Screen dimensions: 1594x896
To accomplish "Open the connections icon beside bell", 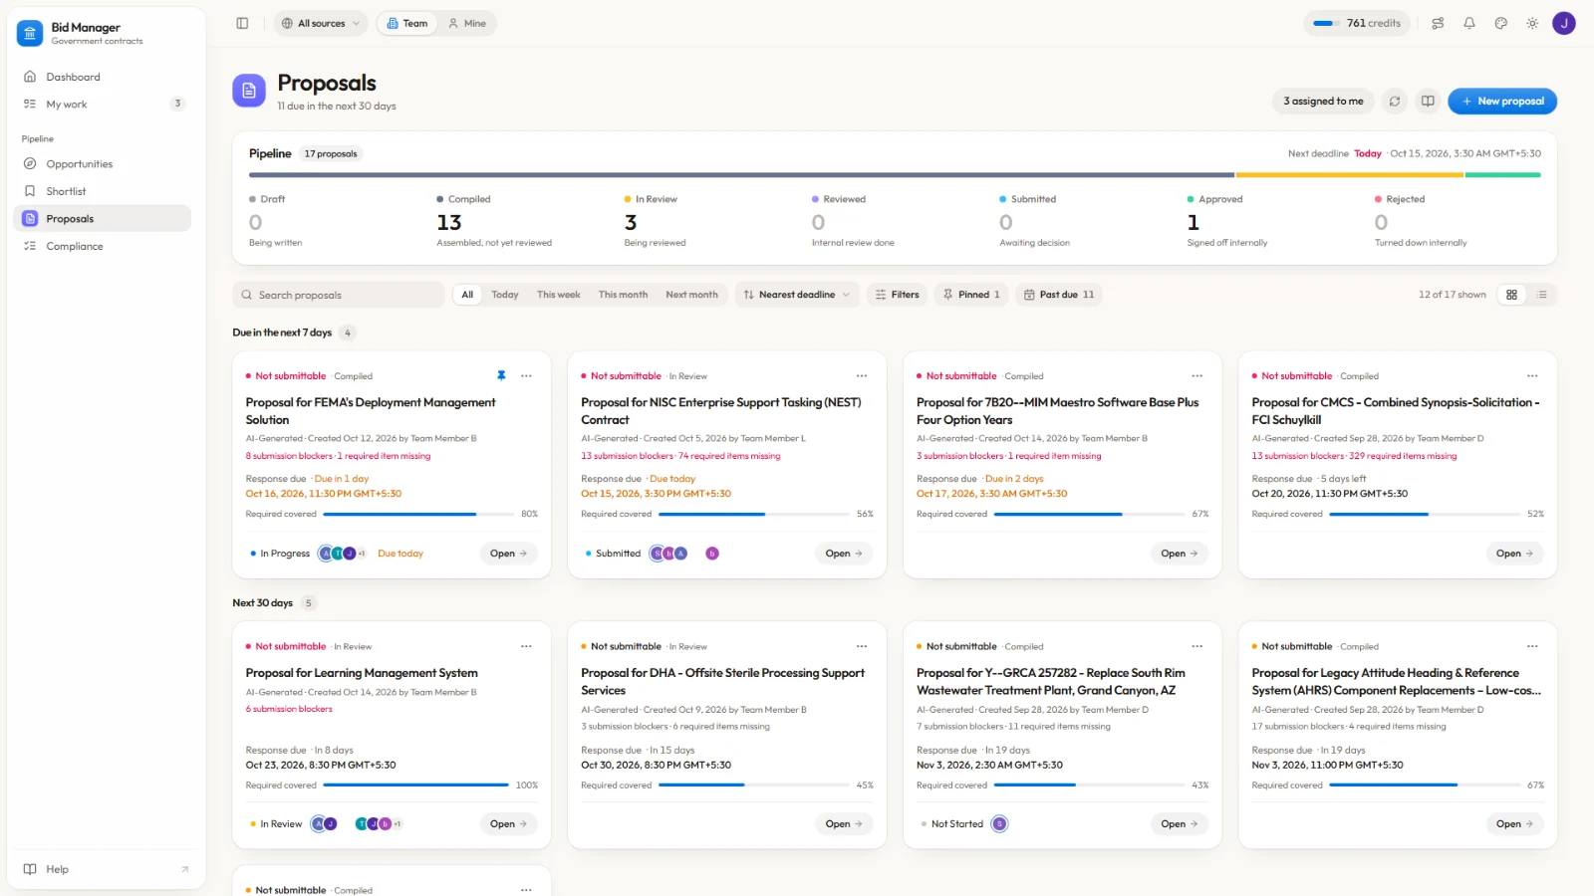I will tap(1438, 23).
